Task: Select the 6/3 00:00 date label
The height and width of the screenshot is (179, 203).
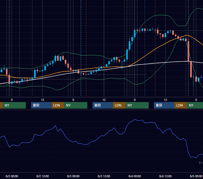Action: [73, 176]
